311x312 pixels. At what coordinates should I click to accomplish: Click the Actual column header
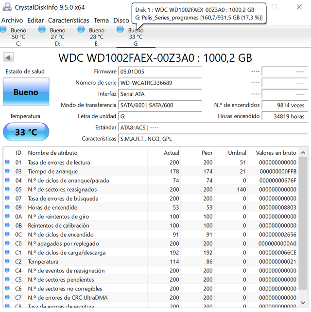[164, 153]
